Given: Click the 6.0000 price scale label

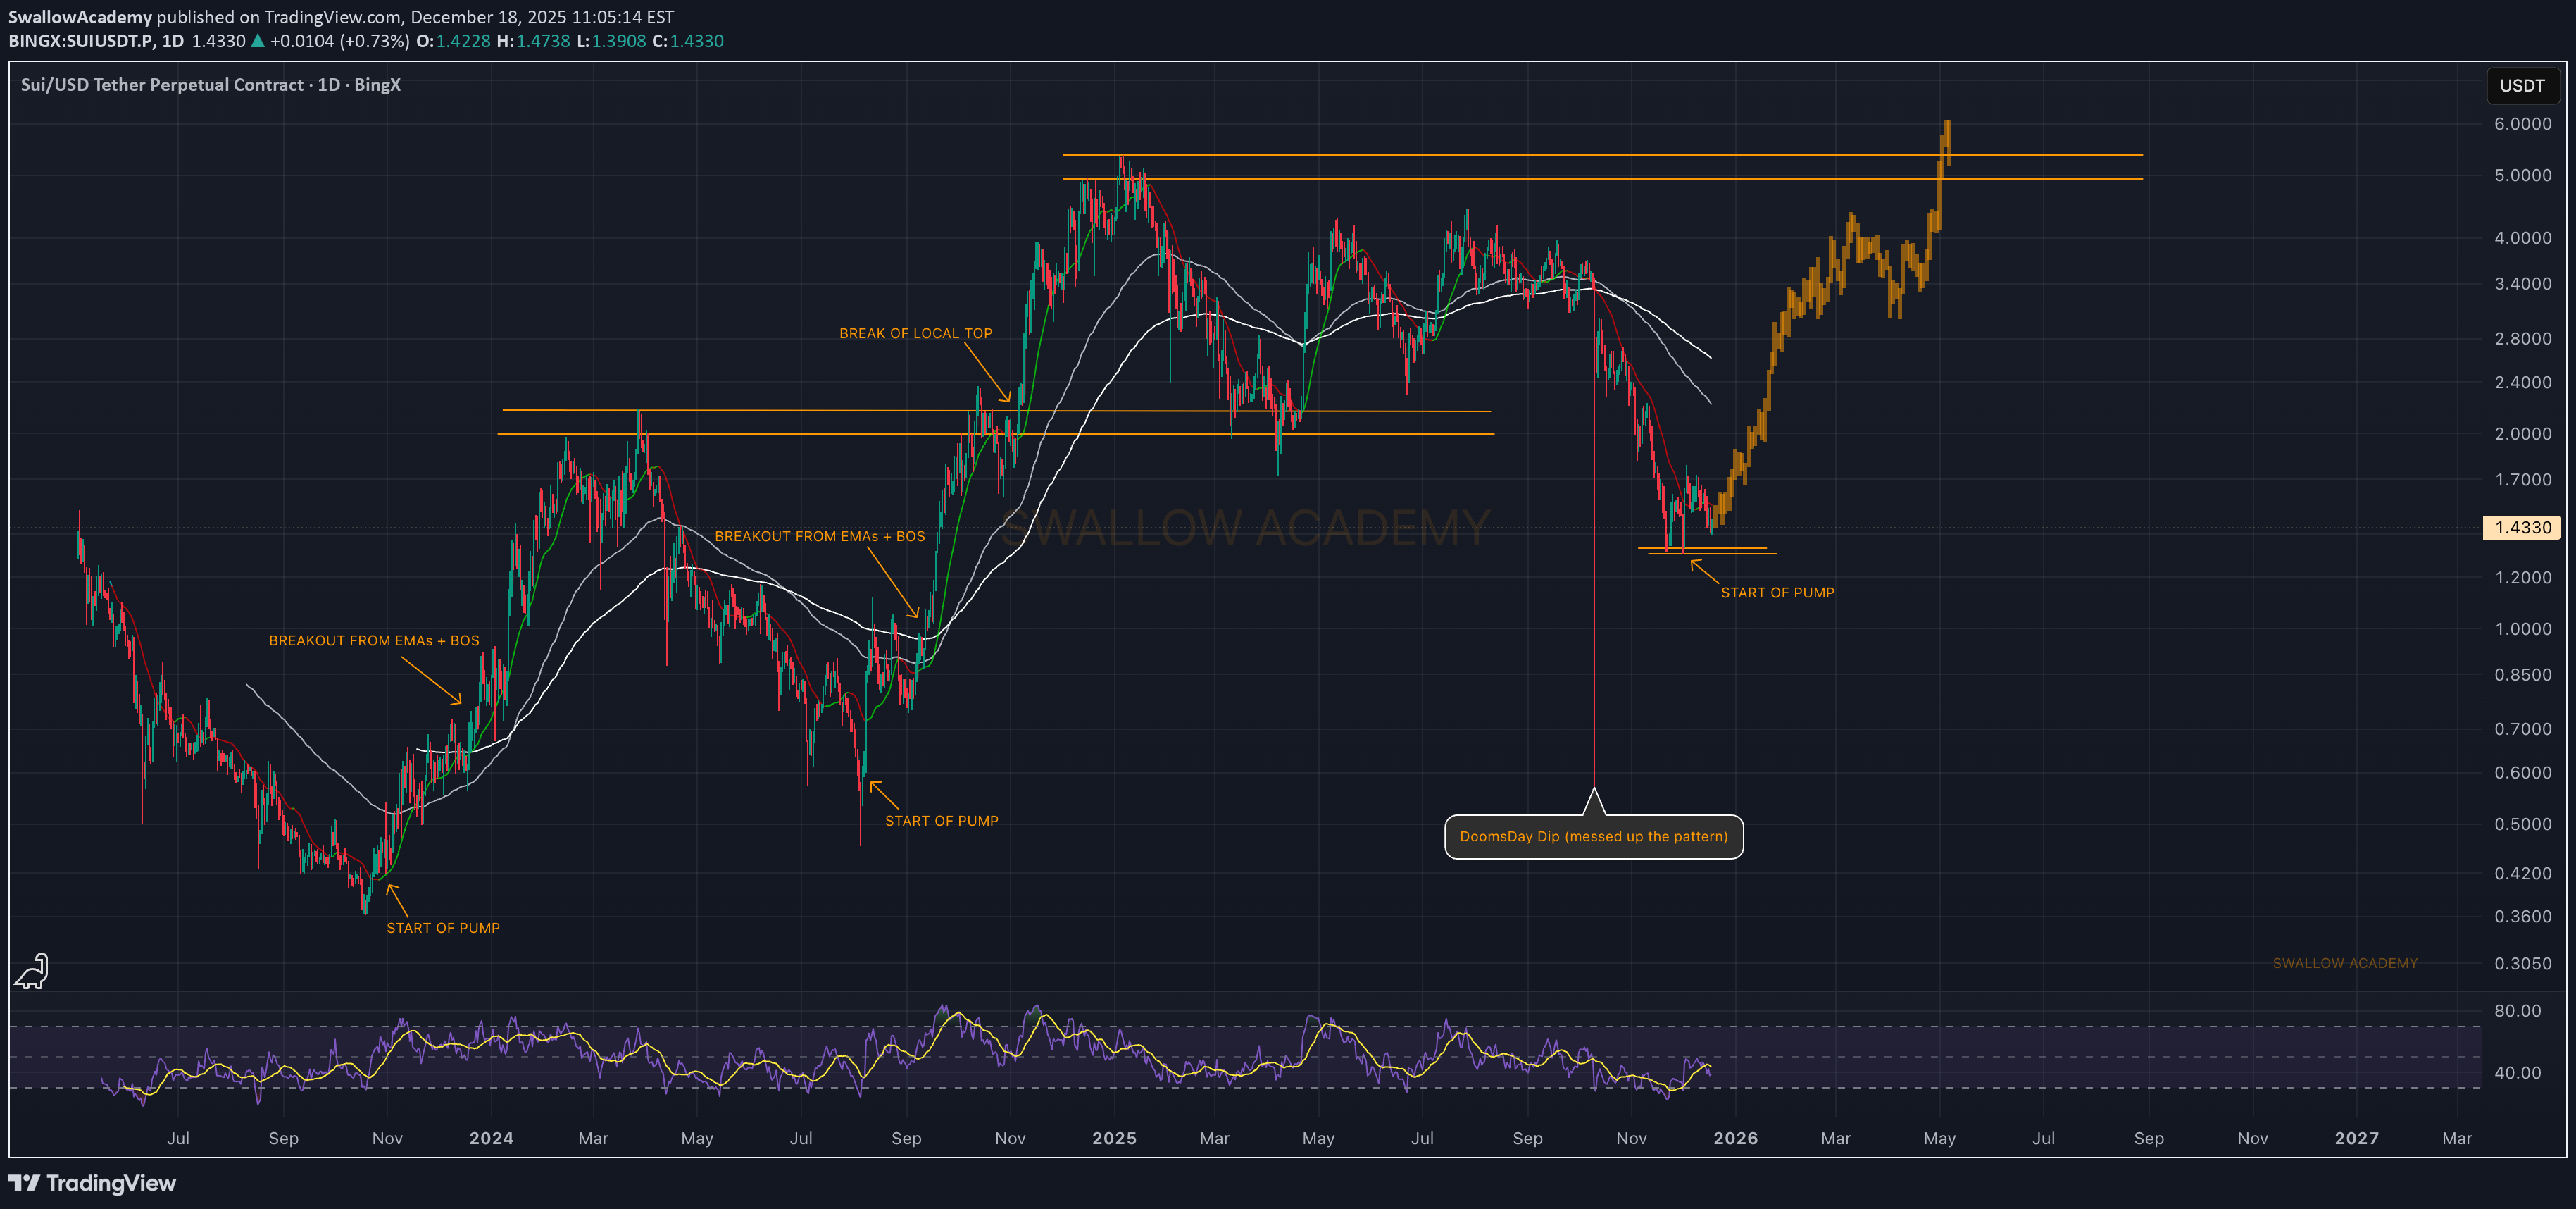Looking at the screenshot, I should pos(2522,124).
